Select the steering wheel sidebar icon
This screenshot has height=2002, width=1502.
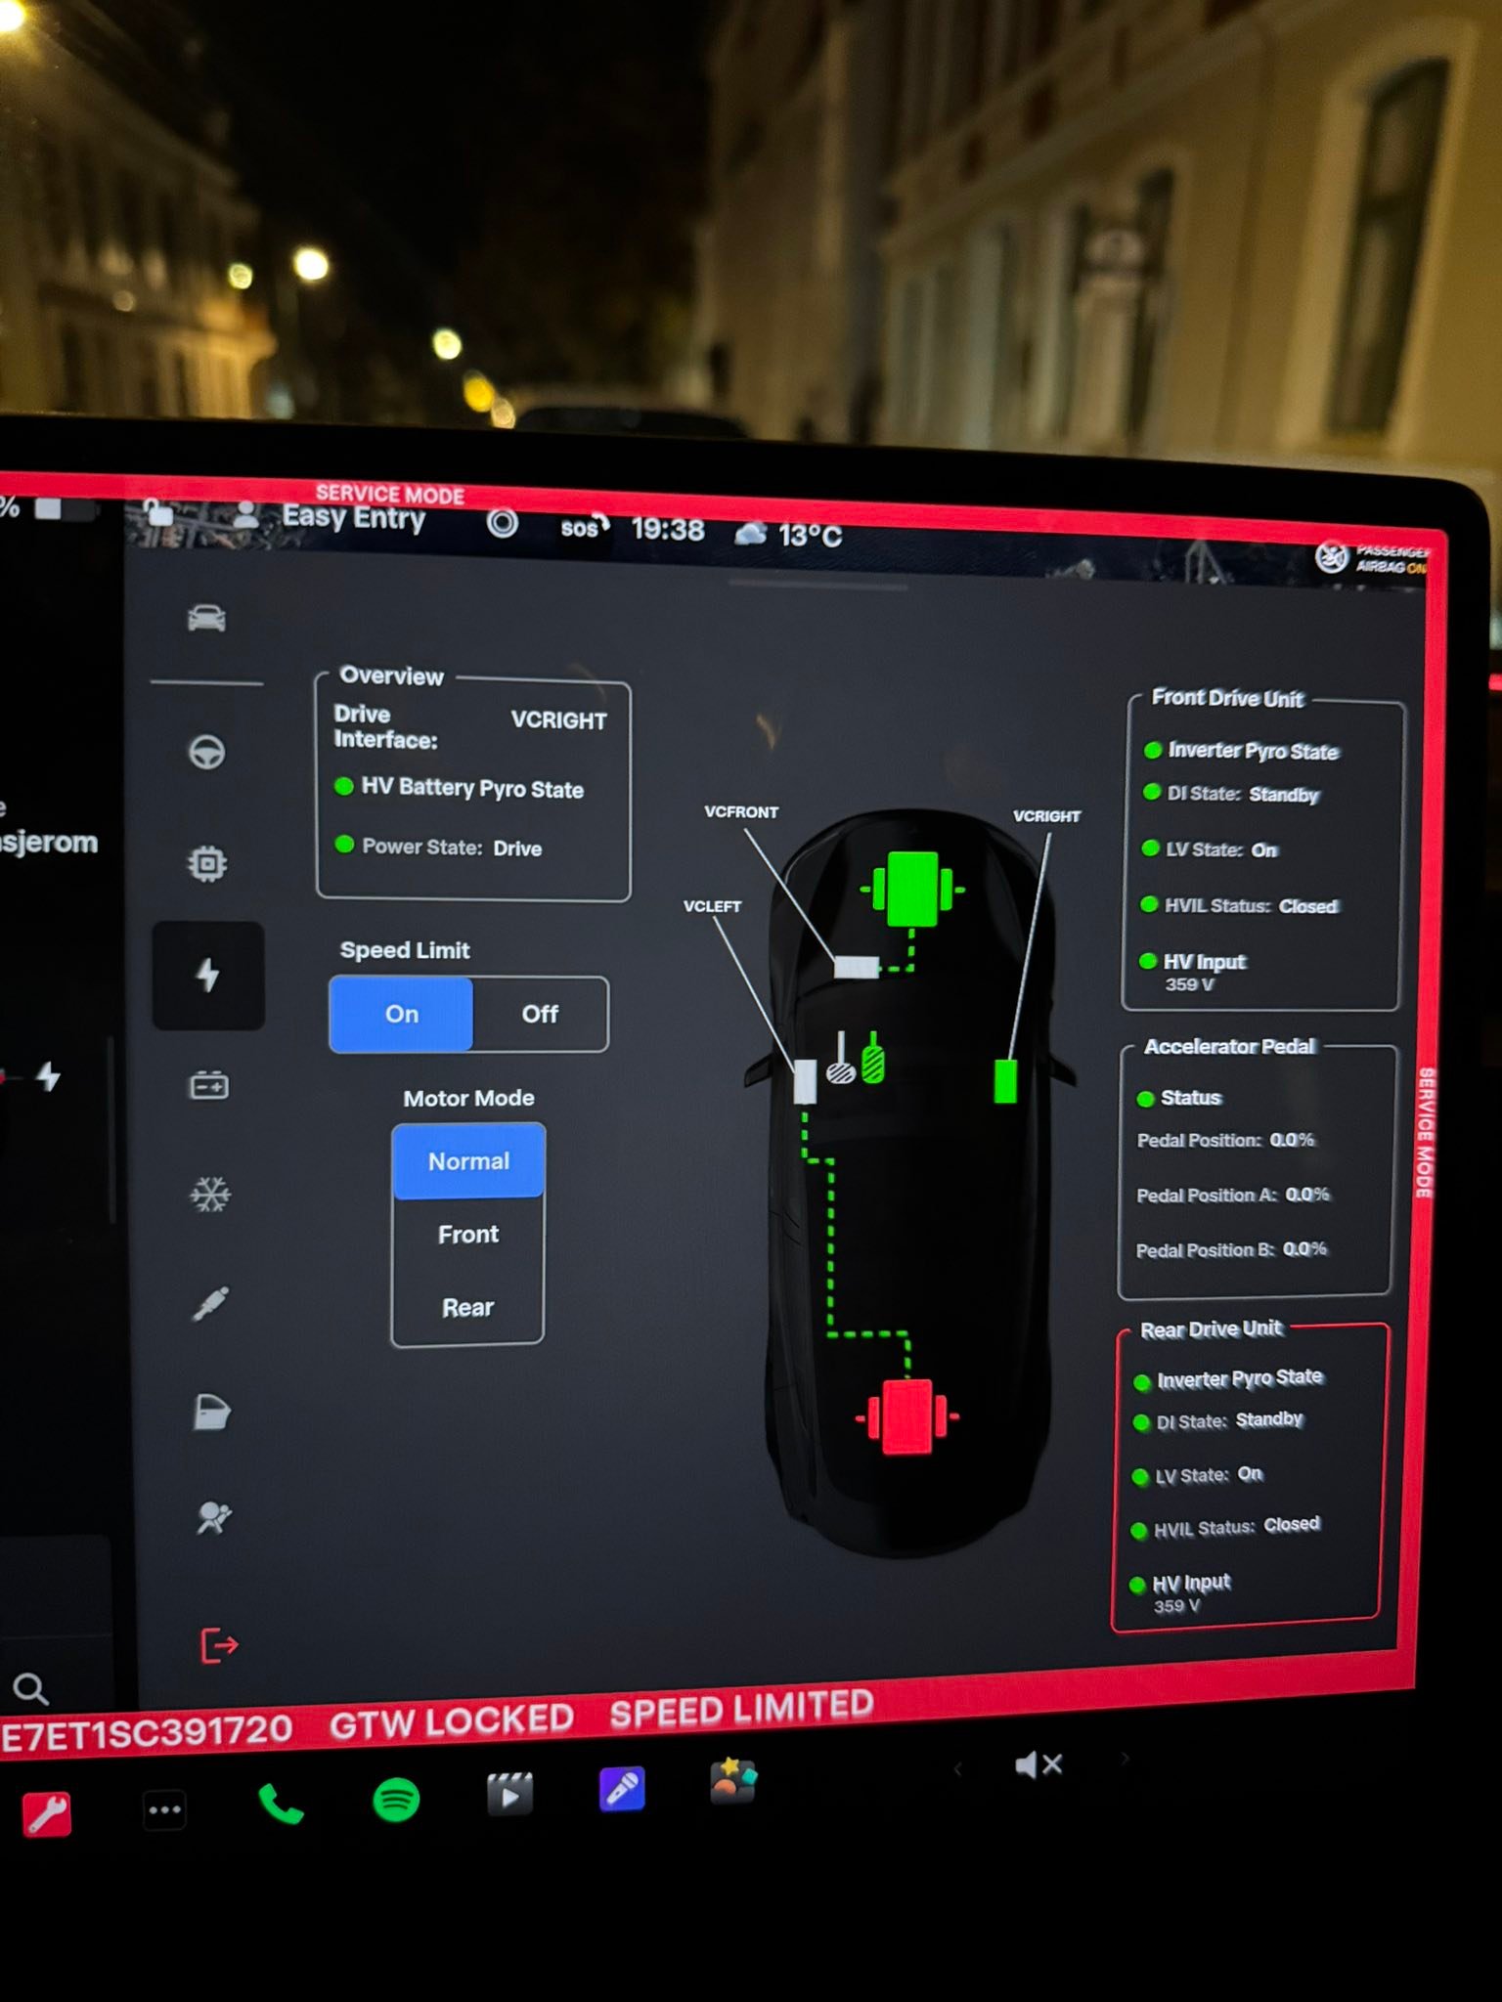(206, 752)
